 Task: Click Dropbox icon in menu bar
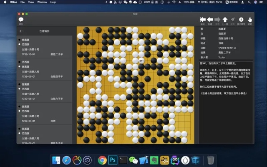(120, 2)
